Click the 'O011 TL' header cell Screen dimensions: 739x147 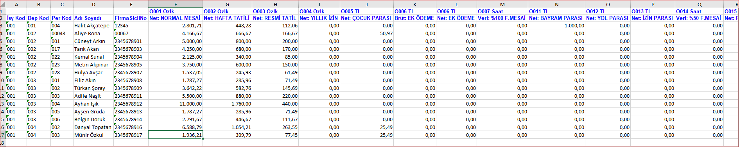(x=556, y=11)
